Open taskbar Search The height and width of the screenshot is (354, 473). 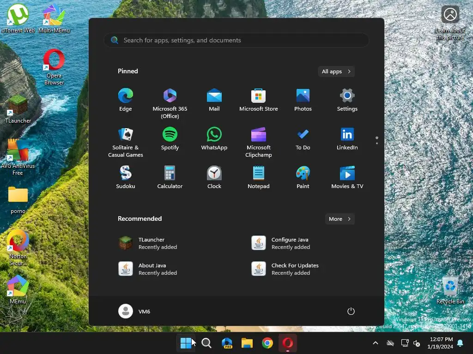click(x=206, y=343)
